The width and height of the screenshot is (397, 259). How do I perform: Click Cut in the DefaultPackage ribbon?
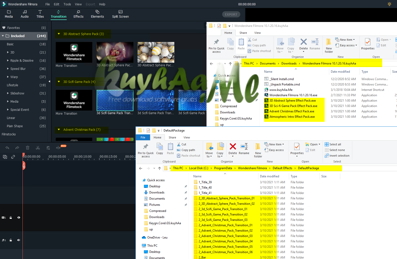(x=182, y=144)
